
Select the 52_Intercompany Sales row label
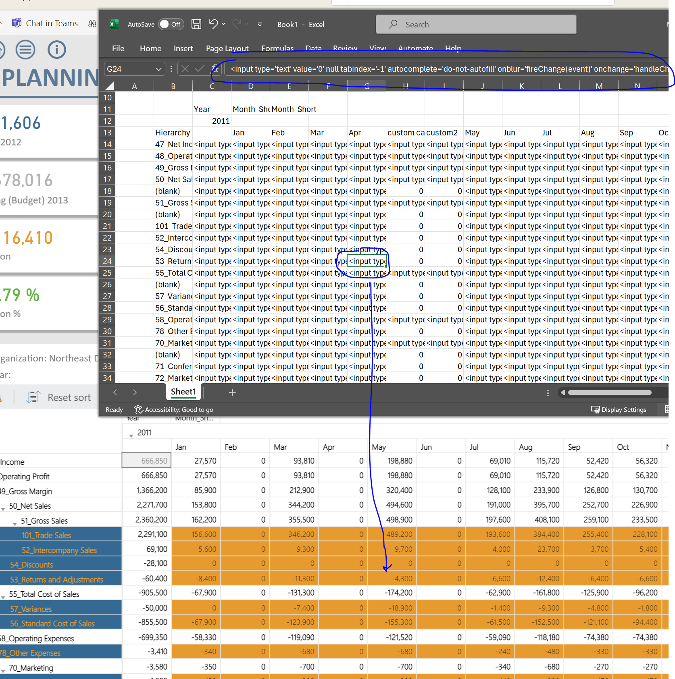(59, 550)
